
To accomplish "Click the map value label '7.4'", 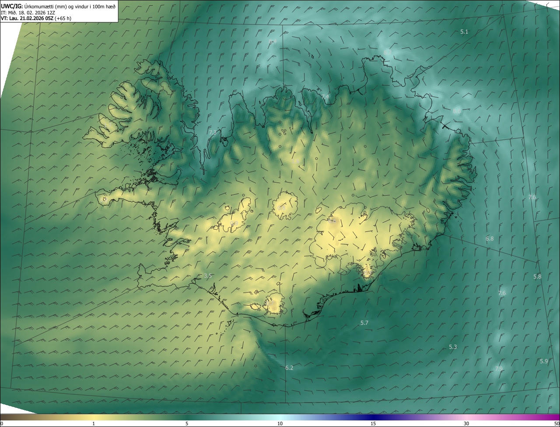I will pyautogui.click(x=325, y=96).
